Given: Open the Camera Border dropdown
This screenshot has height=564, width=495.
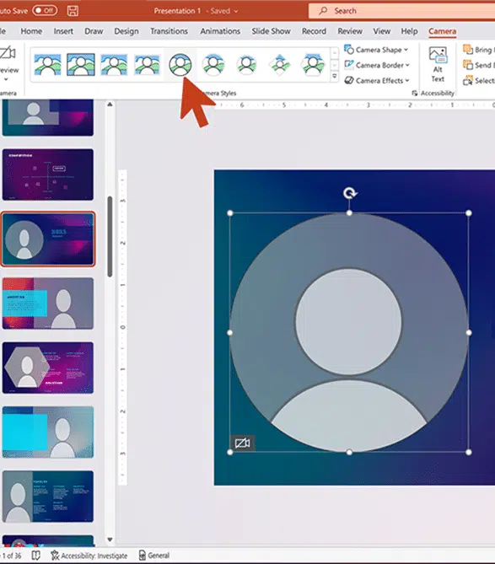Looking at the screenshot, I should (377, 65).
